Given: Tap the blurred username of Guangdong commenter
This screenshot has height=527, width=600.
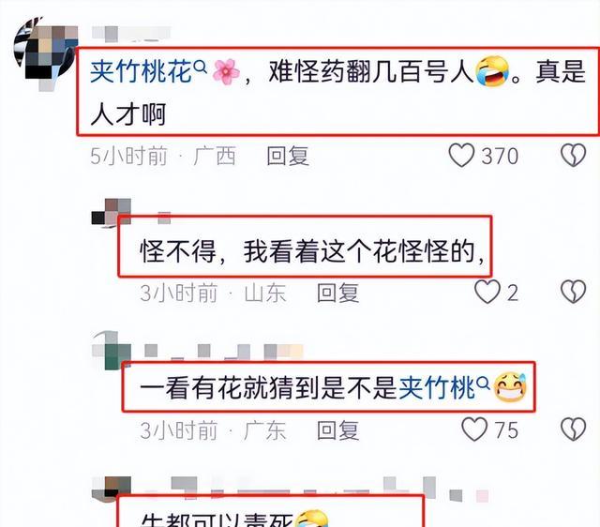Looking at the screenshot, I should [x=224, y=352].
